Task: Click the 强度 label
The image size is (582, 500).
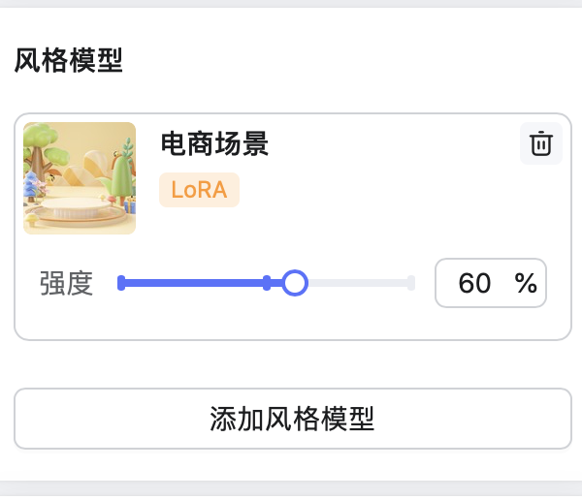Action: [66, 283]
